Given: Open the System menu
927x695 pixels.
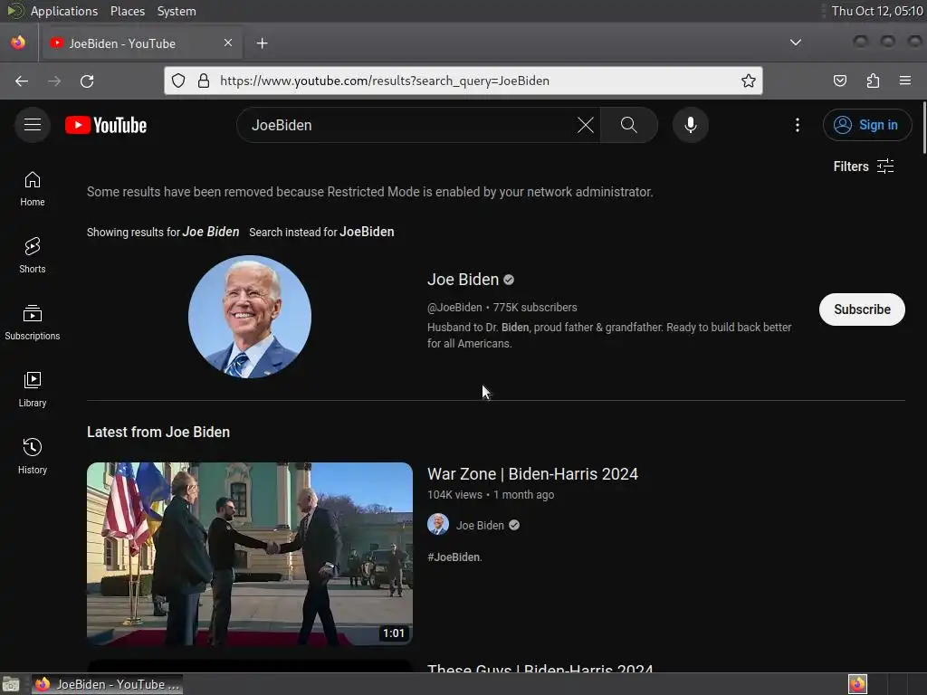Looking at the screenshot, I should pyautogui.click(x=177, y=11).
